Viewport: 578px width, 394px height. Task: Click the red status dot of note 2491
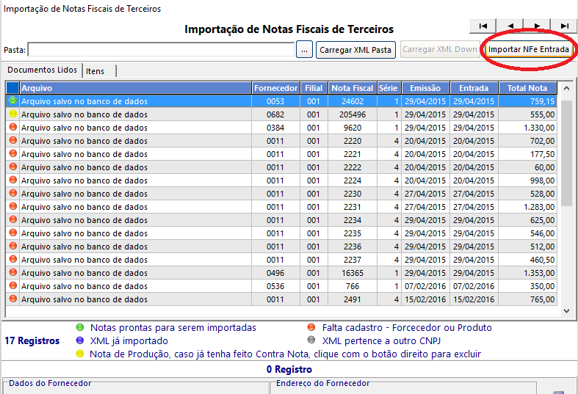click(x=13, y=299)
